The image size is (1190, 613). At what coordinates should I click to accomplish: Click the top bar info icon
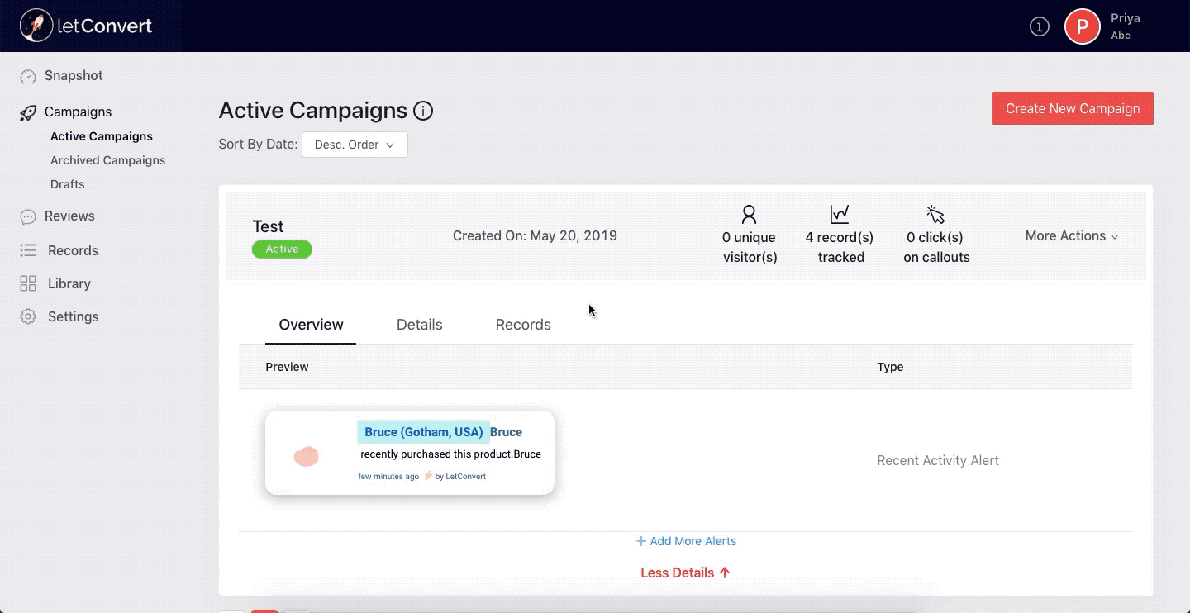pyautogui.click(x=1039, y=26)
